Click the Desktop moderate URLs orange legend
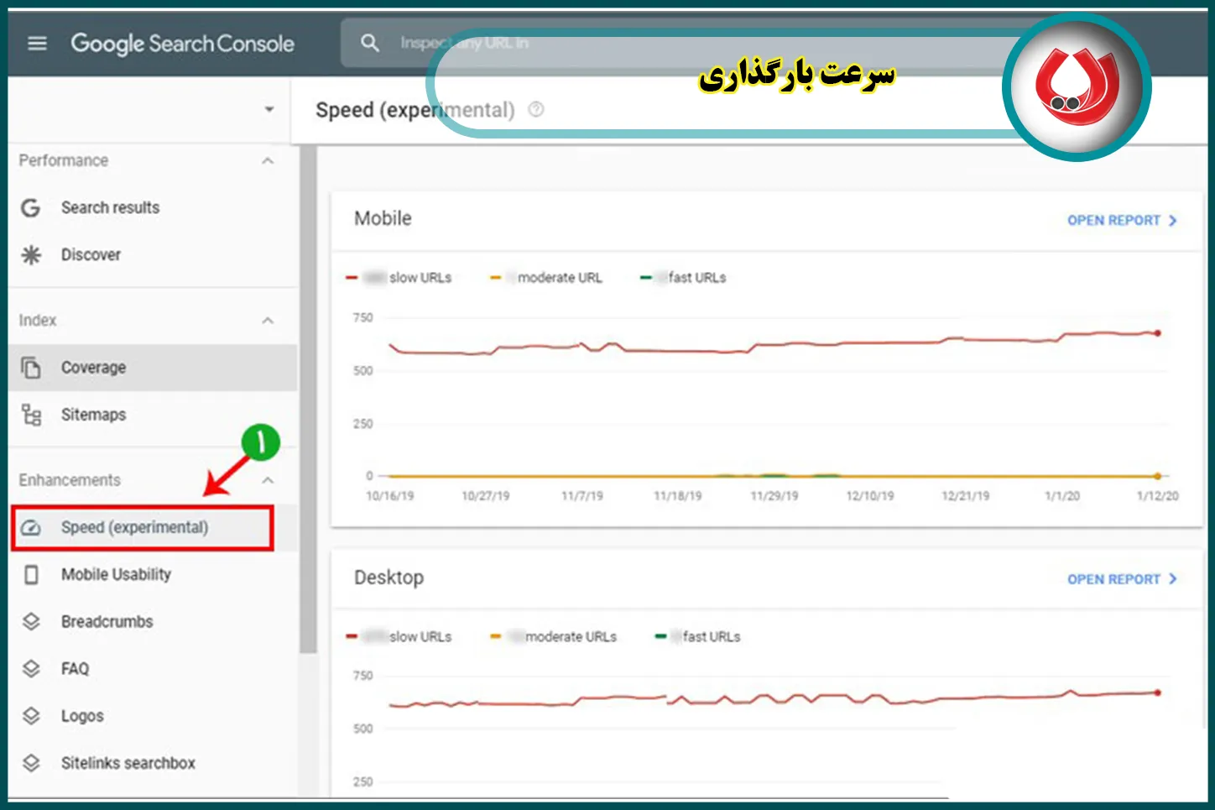This screenshot has width=1215, height=810. pos(553,637)
